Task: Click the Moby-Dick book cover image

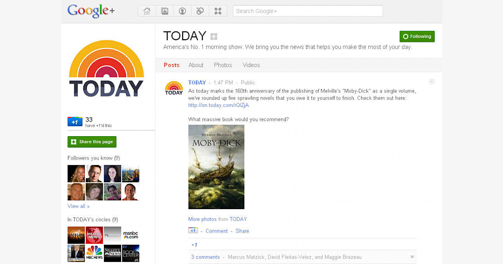Action: 216,166
